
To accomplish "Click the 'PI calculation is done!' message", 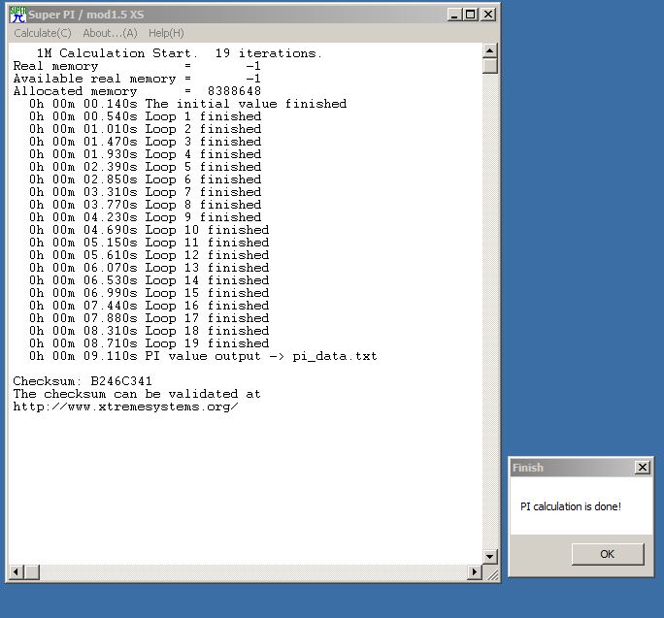I will click(571, 506).
